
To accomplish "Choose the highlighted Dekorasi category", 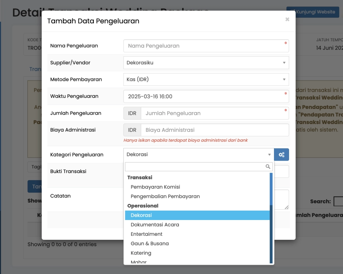I will pyautogui.click(x=141, y=215).
